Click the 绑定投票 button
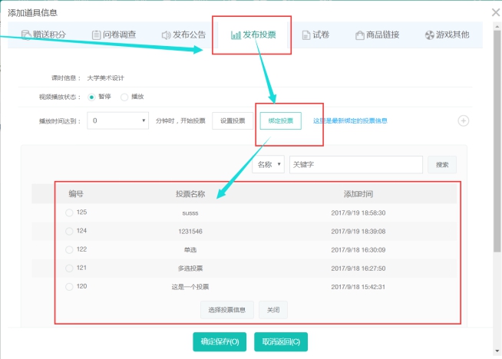The height and width of the screenshot is (359, 502). coord(281,121)
